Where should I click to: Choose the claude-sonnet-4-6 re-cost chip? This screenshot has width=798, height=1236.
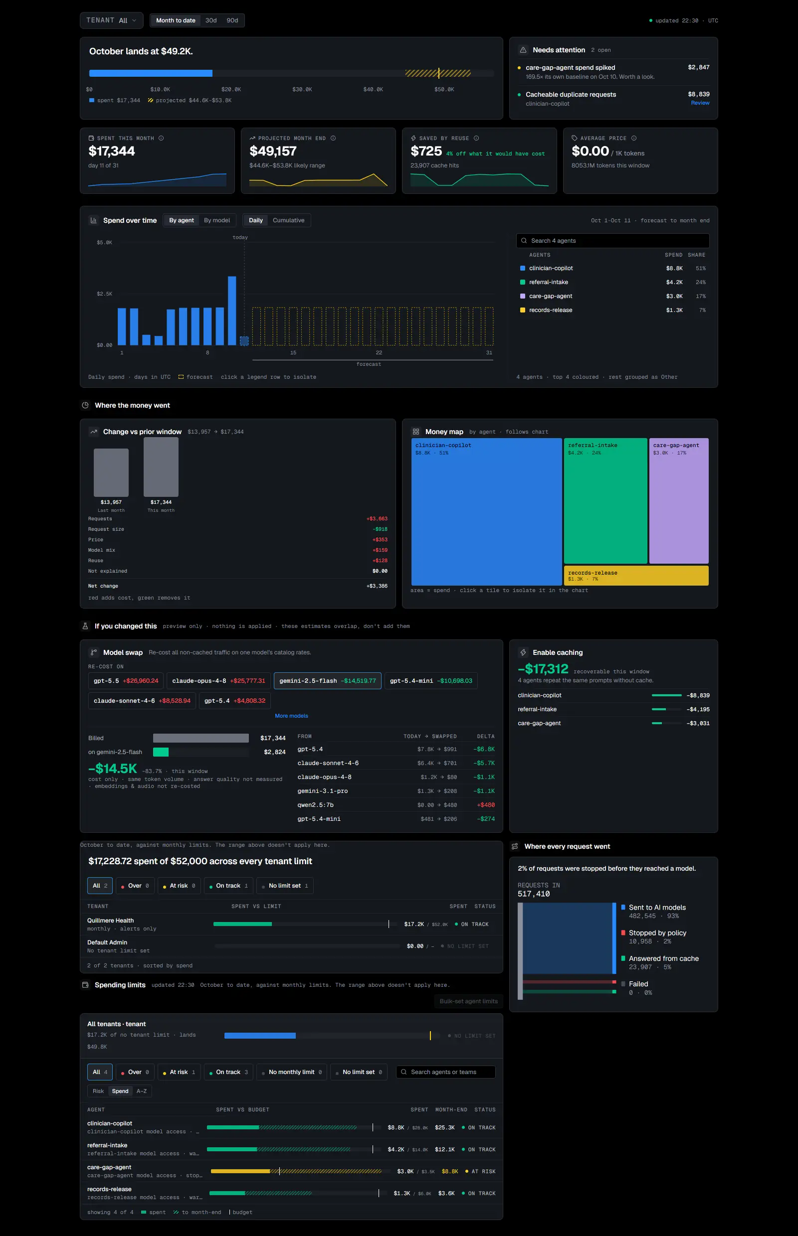(x=142, y=701)
